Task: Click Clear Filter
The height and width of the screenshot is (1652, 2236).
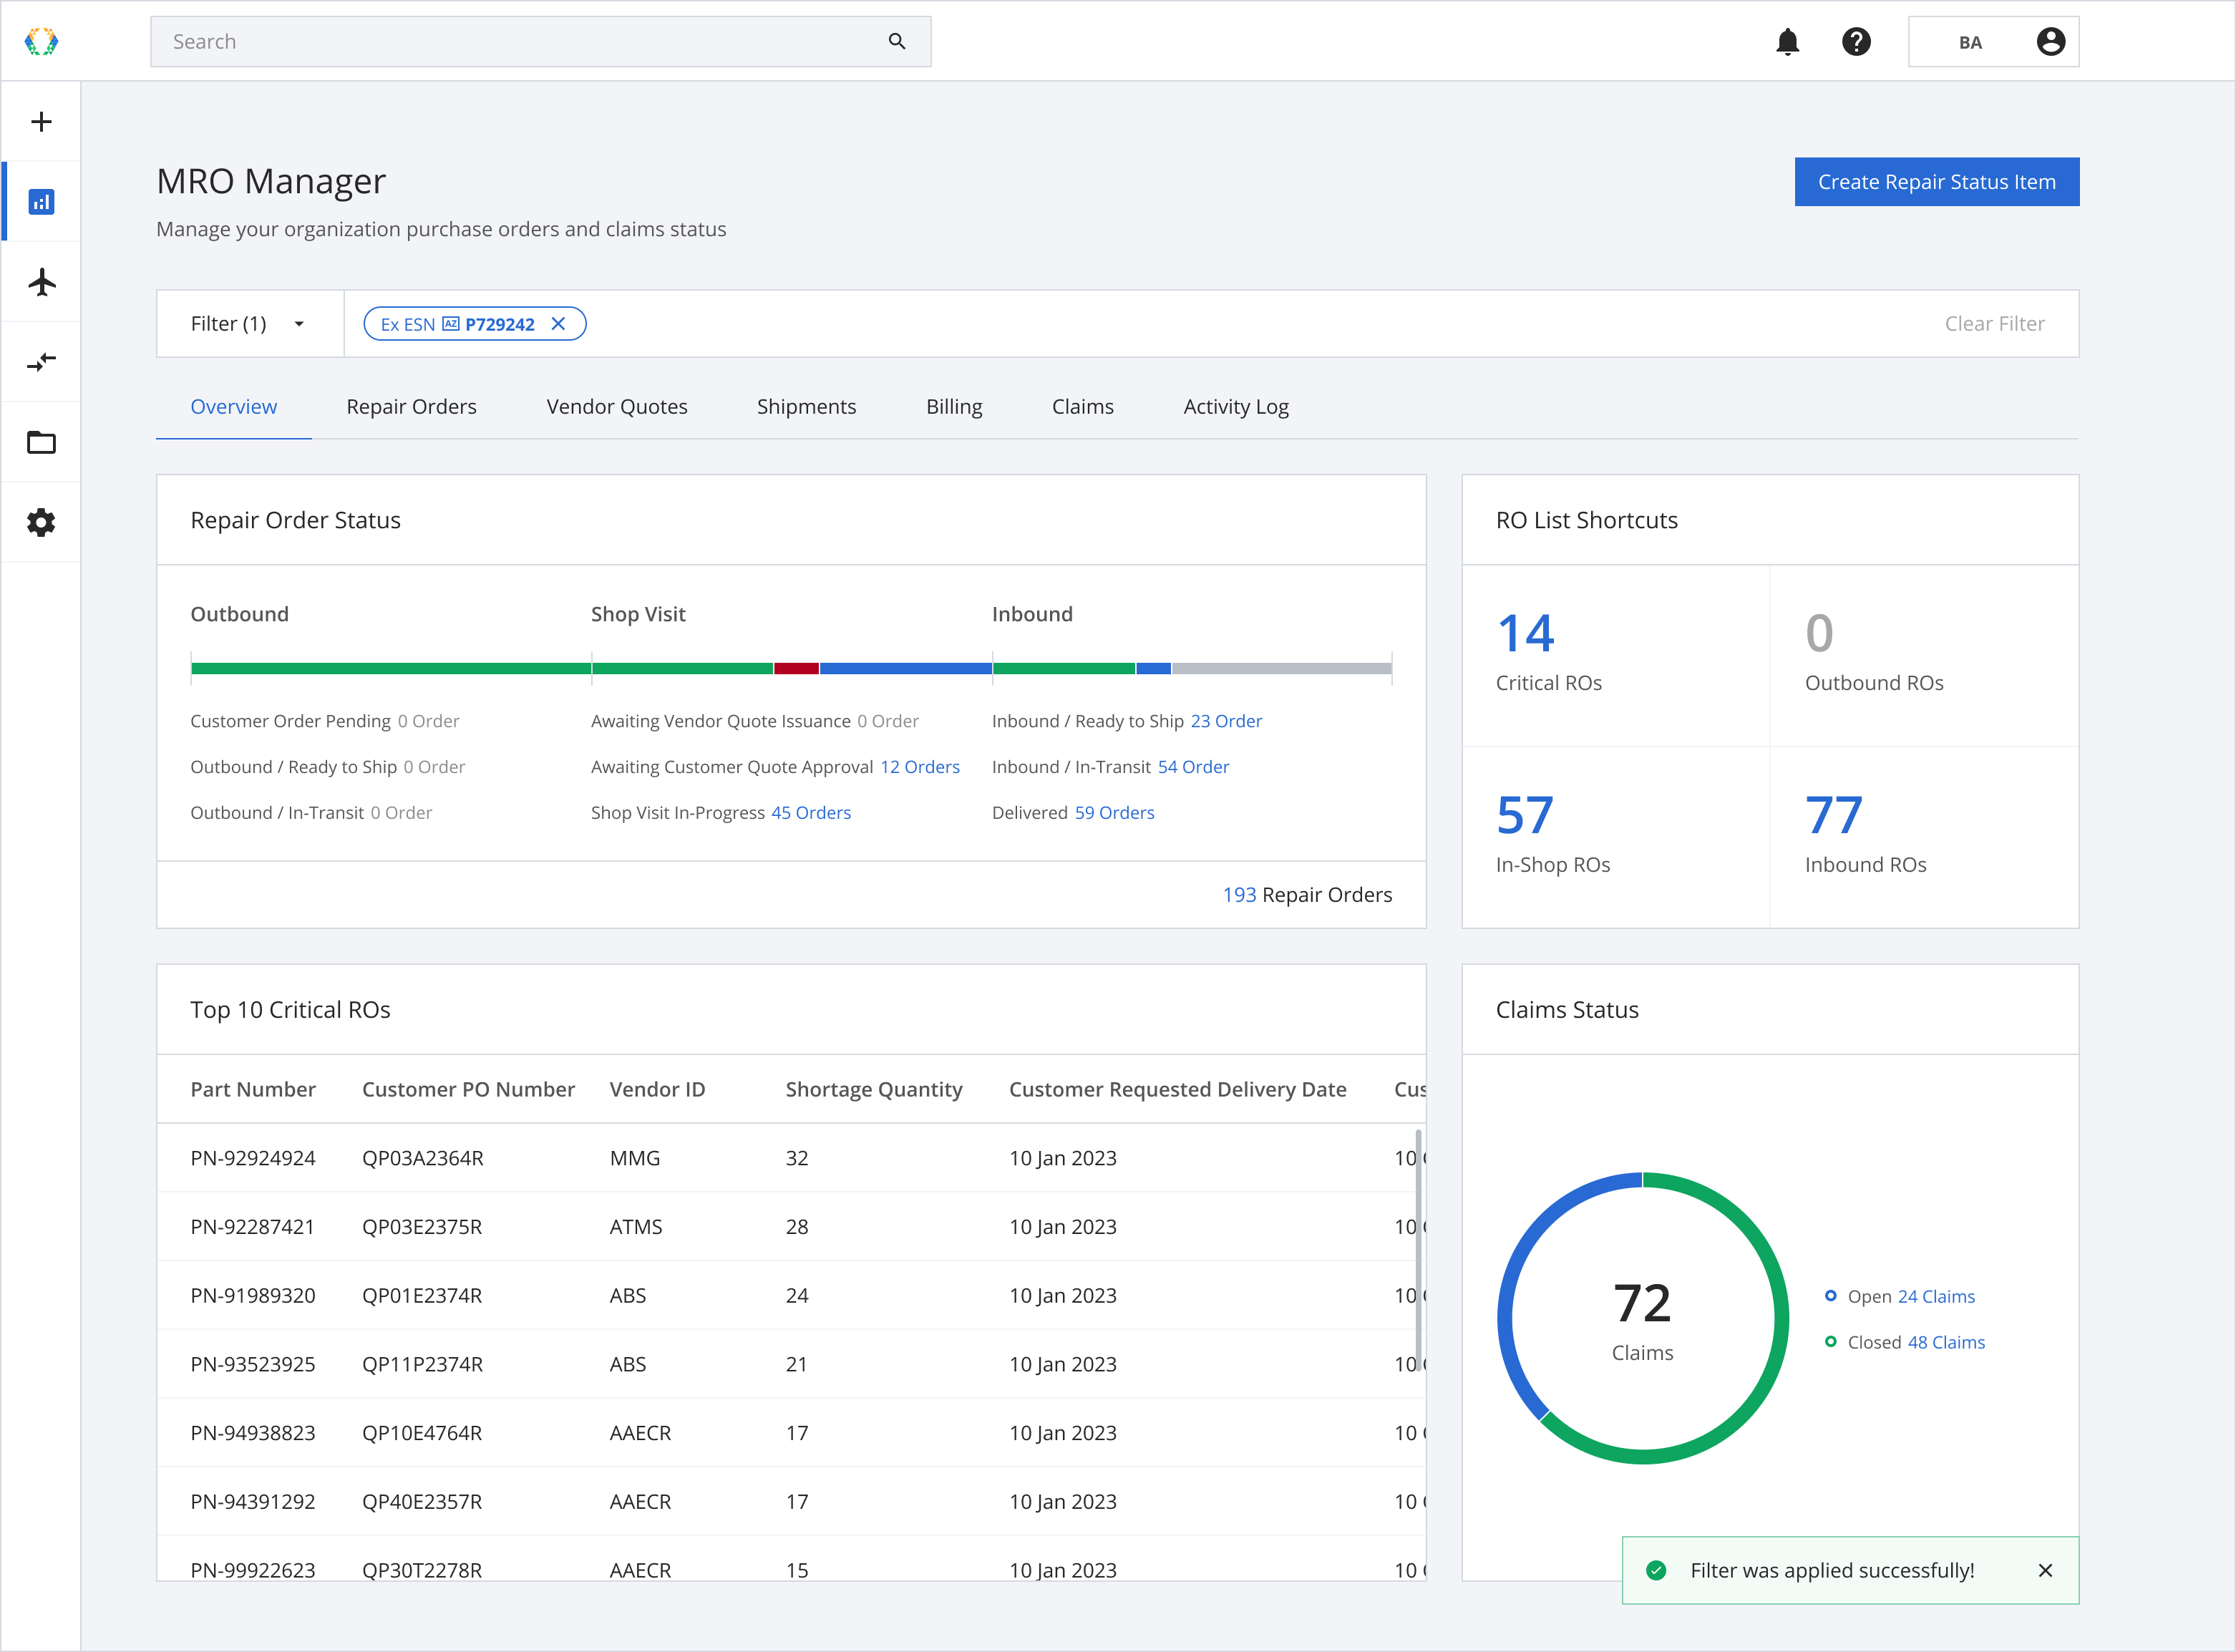Action: pyautogui.click(x=1994, y=324)
